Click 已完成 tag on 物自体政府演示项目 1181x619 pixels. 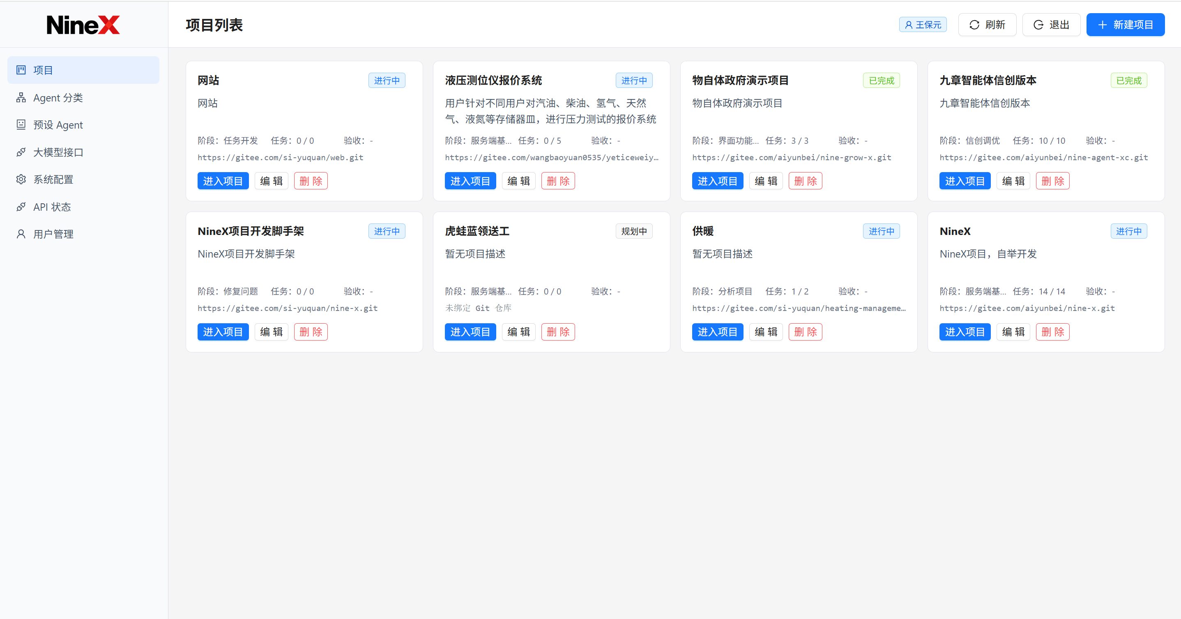(881, 80)
